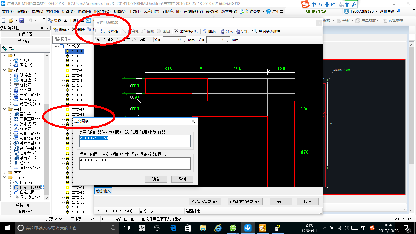Screen dimensions: 416x234
Task: Collapse the 板 folder in tree
Action: (4, 70)
